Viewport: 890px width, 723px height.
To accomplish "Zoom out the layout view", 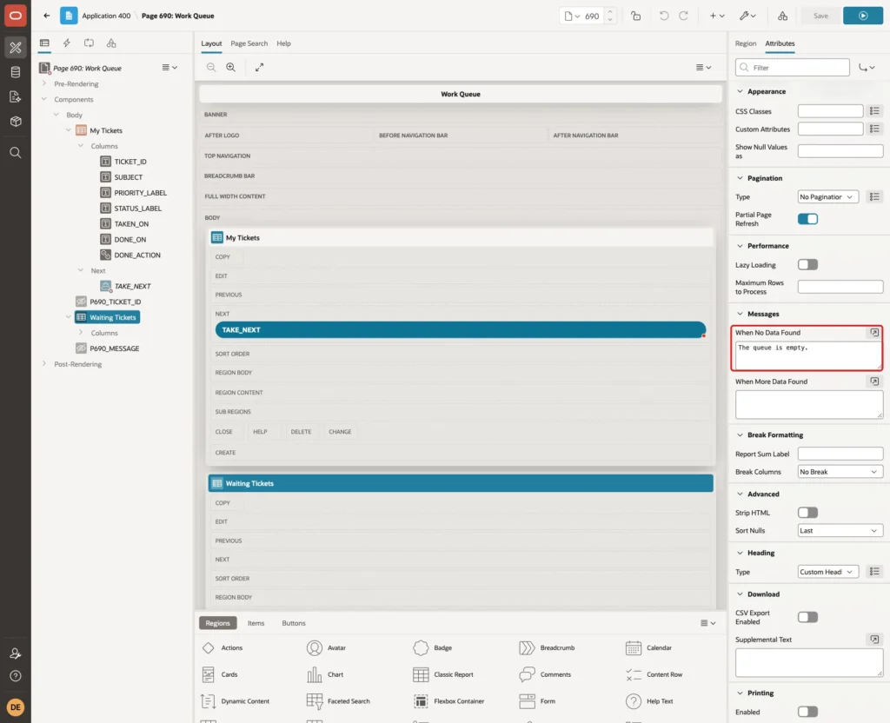I will tap(211, 67).
